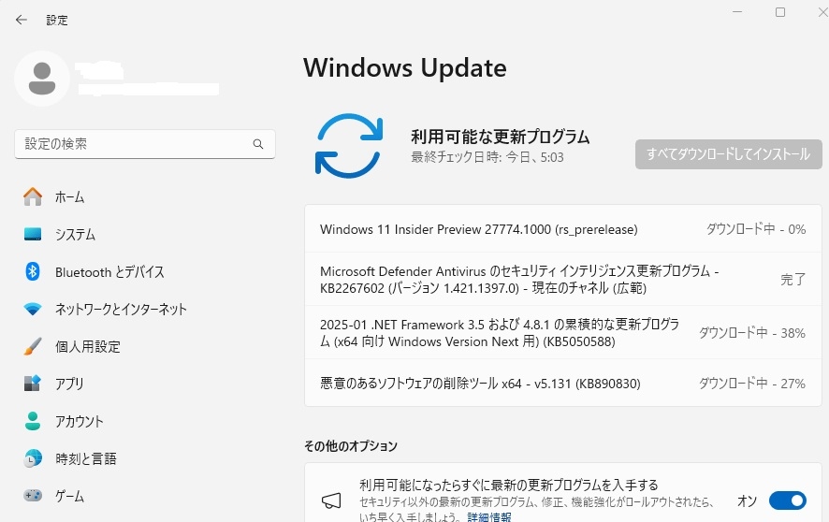This screenshot has width=829, height=522.
Task: Click the user profile avatar
Action: pyautogui.click(x=41, y=79)
